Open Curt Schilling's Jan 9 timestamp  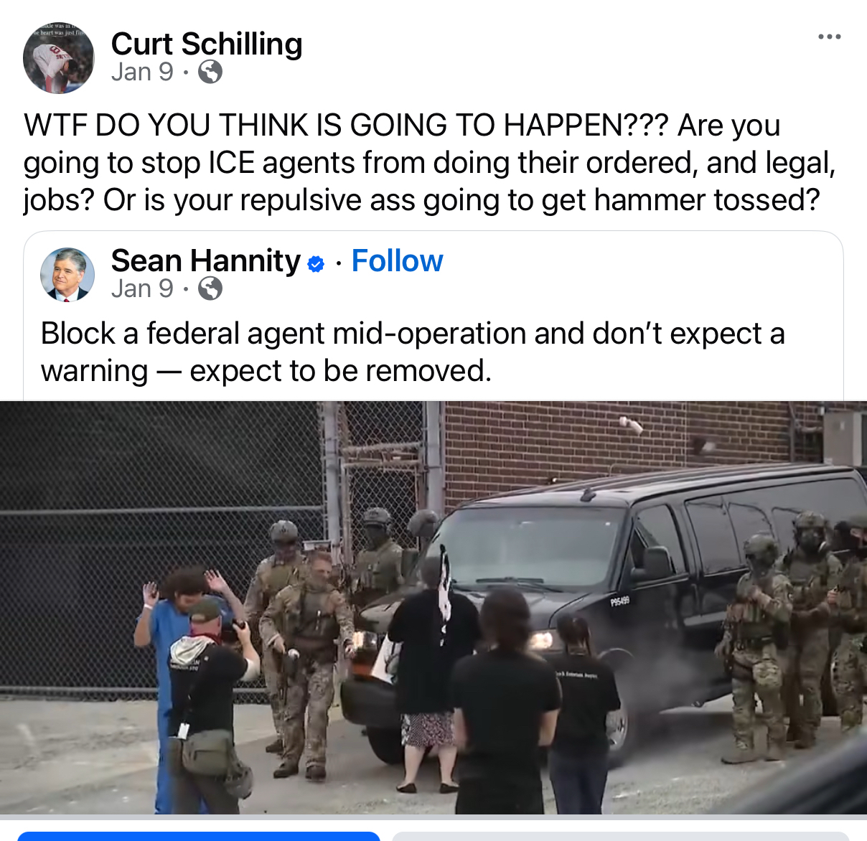142,72
